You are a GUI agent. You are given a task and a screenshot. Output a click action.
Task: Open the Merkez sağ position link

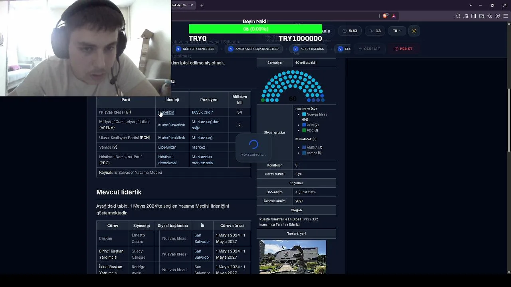coord(202,138)
